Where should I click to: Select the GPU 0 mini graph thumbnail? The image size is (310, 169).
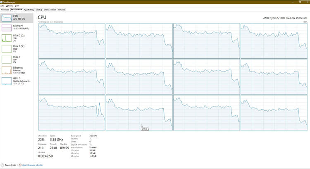point(7,81)
